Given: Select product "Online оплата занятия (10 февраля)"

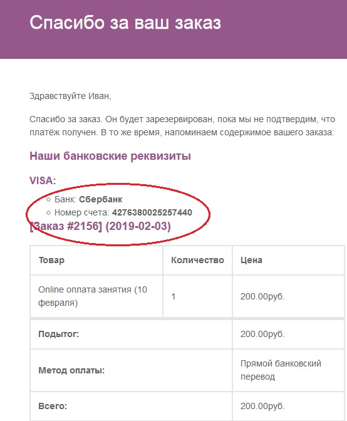Looking at the screenshot, I should point(93,296).
